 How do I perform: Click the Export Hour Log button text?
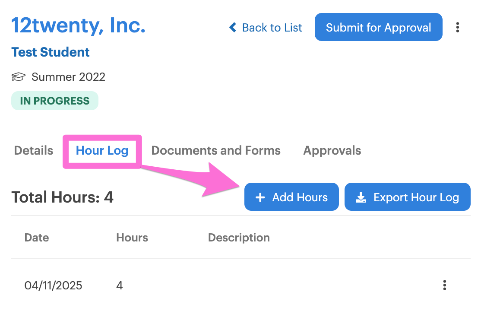pyautogui.click(x=416, y=197)
